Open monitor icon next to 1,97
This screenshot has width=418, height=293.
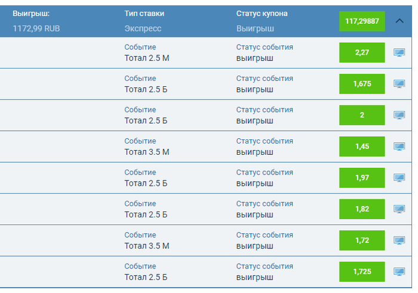399,177
